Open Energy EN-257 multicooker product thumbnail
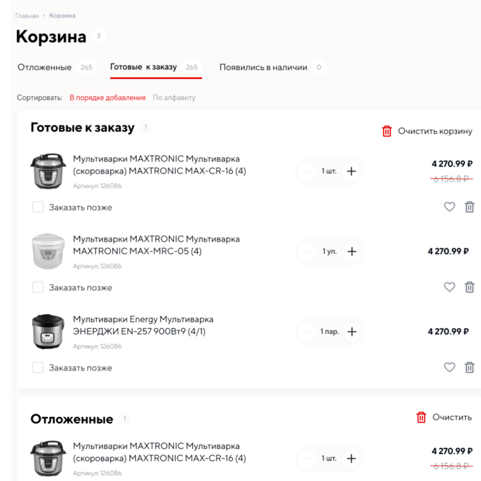 coord(48,331)
